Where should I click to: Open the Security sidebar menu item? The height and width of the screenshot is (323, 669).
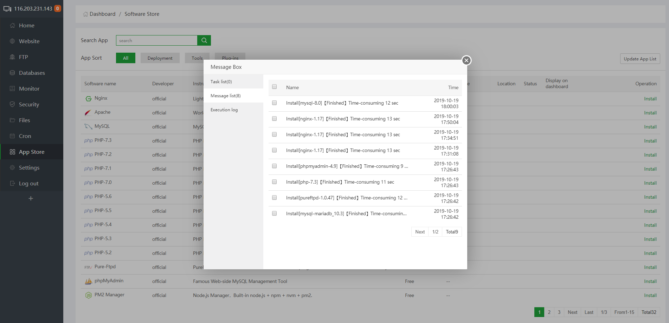point(32,105)
